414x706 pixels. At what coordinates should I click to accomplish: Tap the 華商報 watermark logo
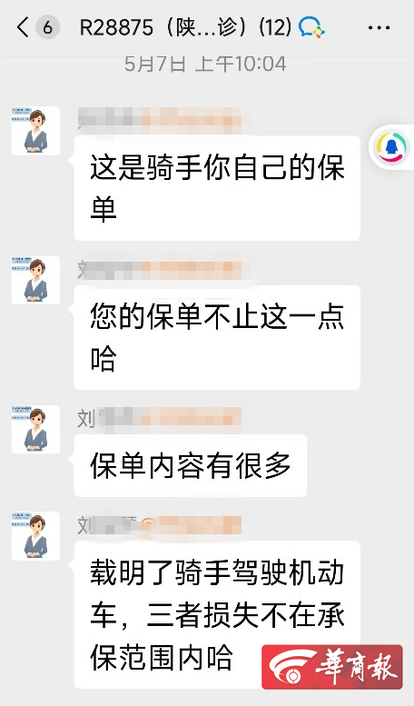tap(332, 667)
